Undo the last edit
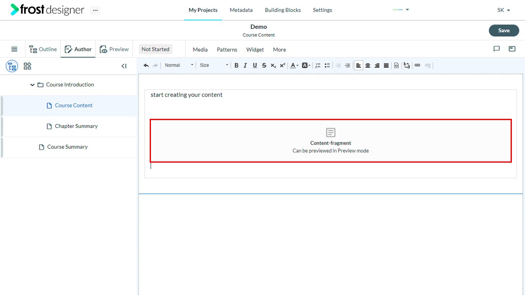The width and height of the screenshot is (525, 295). click(146, 65)
